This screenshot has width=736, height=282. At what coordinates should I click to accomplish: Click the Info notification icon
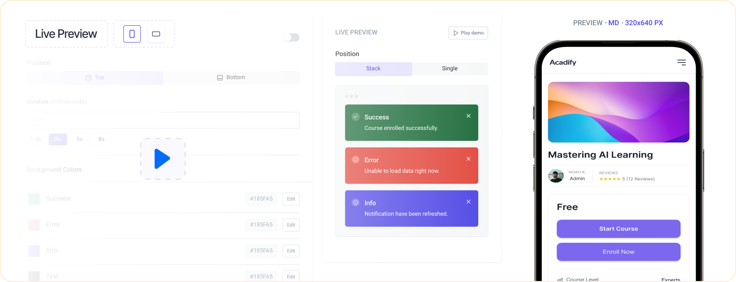tap(355, 203)
